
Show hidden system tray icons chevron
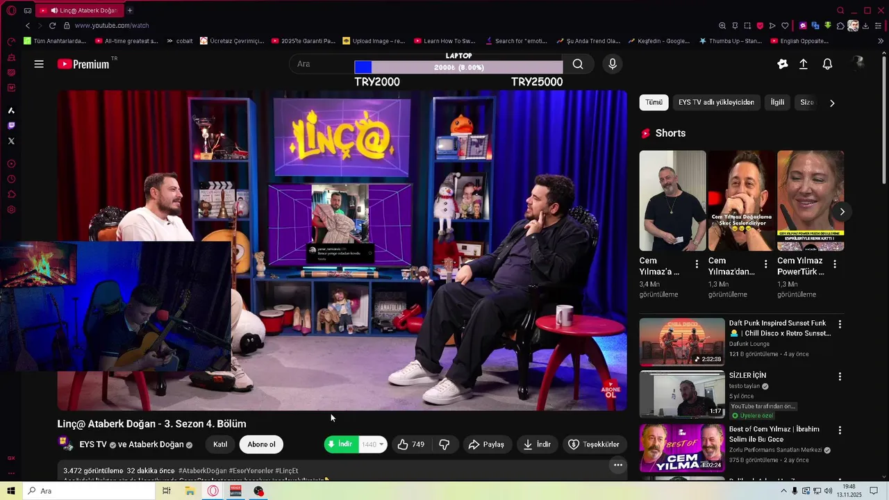783,491
